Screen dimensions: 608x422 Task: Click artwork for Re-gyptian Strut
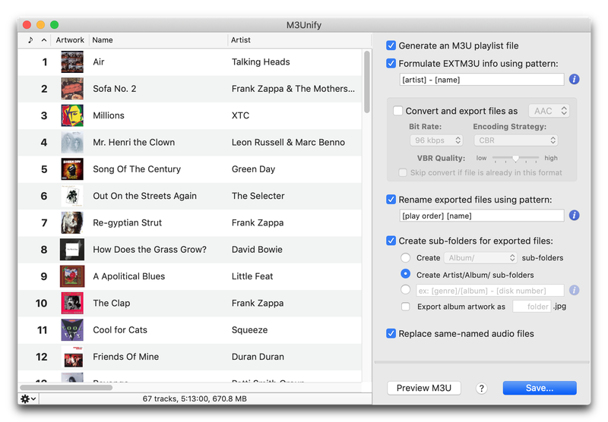pos(72,222)
